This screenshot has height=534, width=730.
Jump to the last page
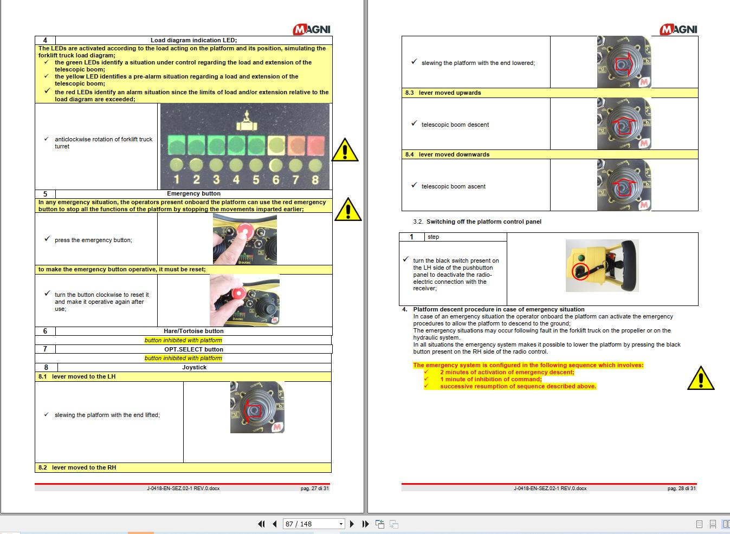click(365, 524)
